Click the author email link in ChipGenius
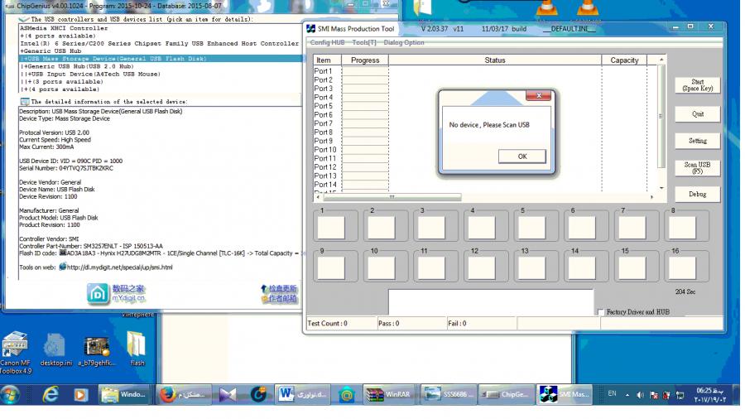 pos(279,298)
